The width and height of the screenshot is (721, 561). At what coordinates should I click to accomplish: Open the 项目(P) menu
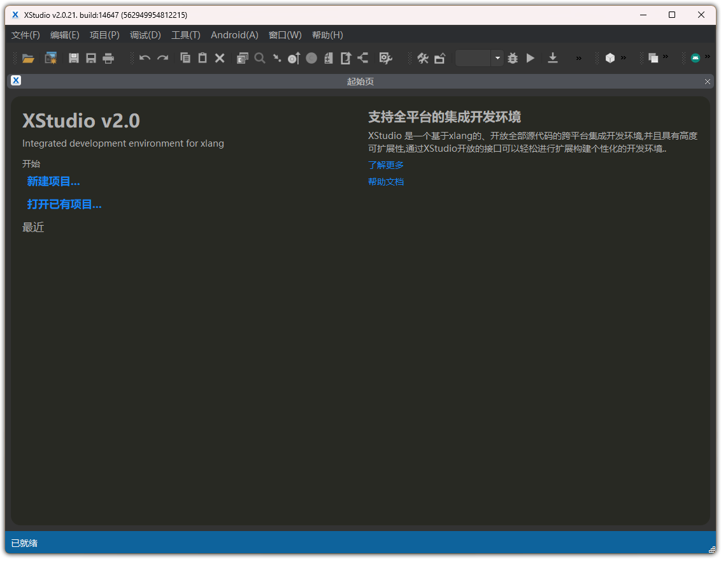tap(105, 35)
